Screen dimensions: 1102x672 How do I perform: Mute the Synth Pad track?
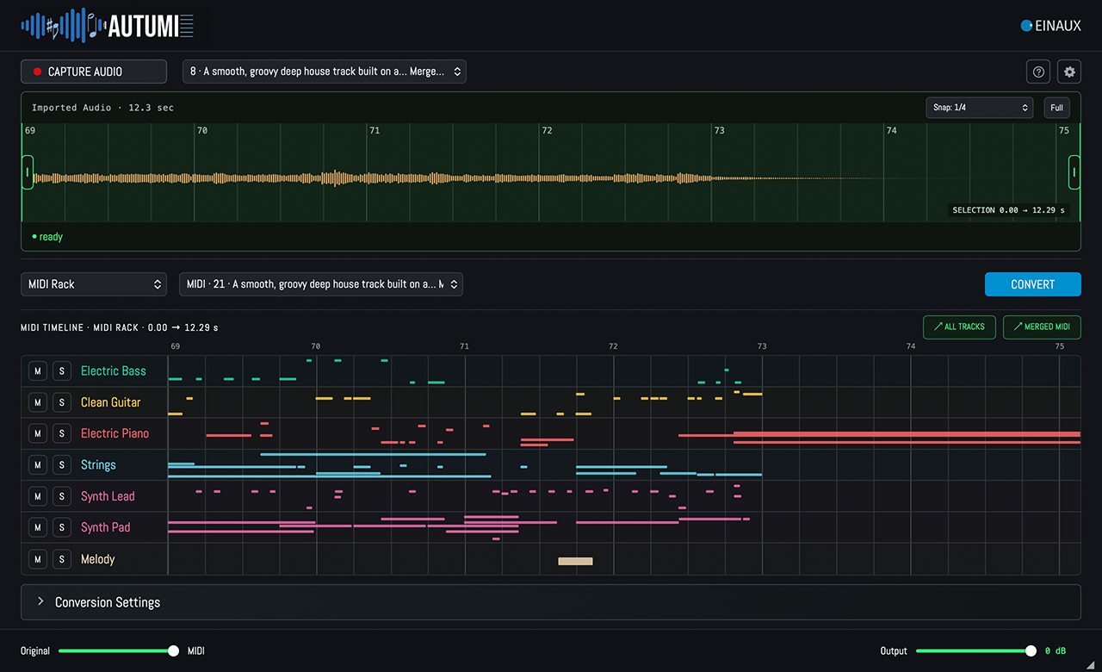38,527
